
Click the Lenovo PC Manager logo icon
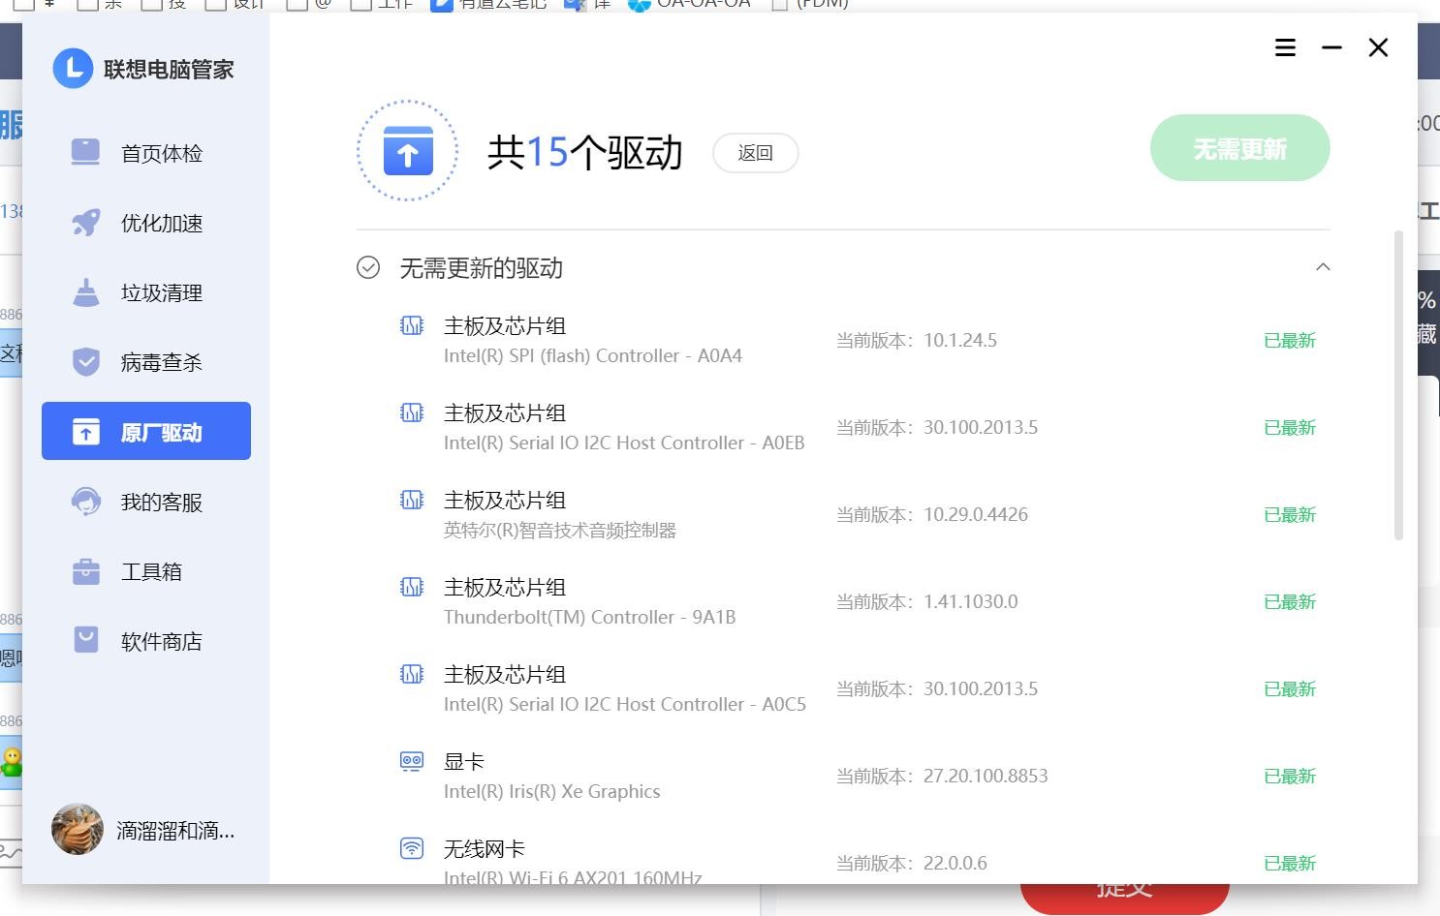pyautogui.click(x=73, y=69)
